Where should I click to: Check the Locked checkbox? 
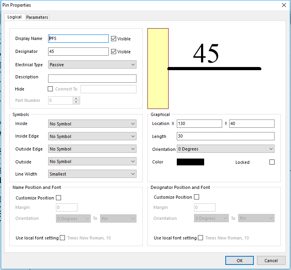tap(272, 162)
